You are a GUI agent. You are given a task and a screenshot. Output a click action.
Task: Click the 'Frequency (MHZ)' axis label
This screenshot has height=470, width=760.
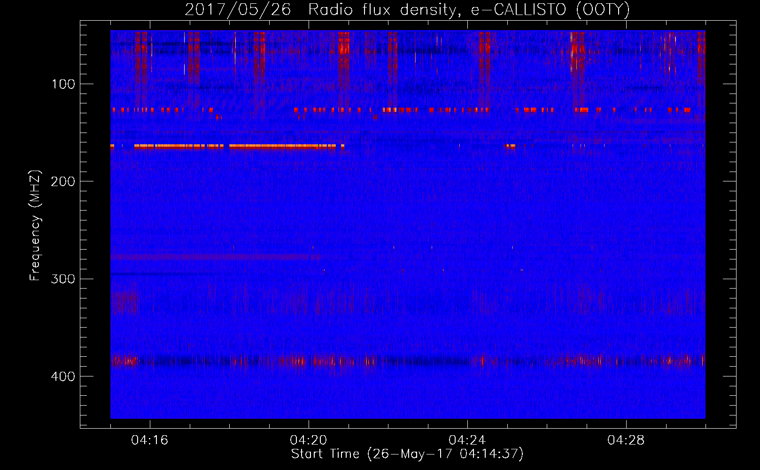[35, 225]
